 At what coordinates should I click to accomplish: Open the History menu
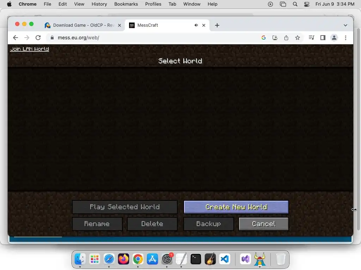99,4
